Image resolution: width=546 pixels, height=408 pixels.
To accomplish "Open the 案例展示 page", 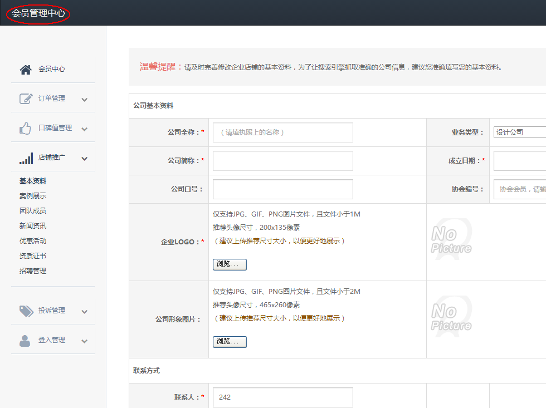I will click(x=32, y=195).
